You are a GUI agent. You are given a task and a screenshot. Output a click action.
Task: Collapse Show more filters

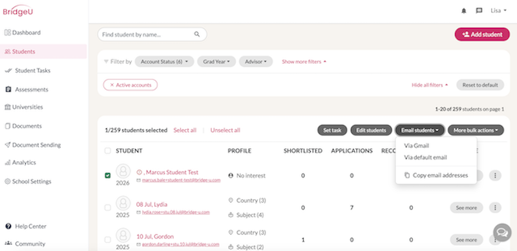304,61
